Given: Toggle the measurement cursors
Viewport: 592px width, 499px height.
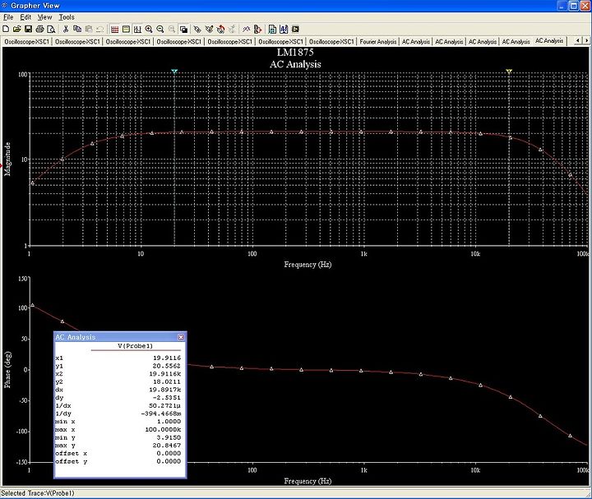Looking at the screenshot, I should click(x=137, y=29).
